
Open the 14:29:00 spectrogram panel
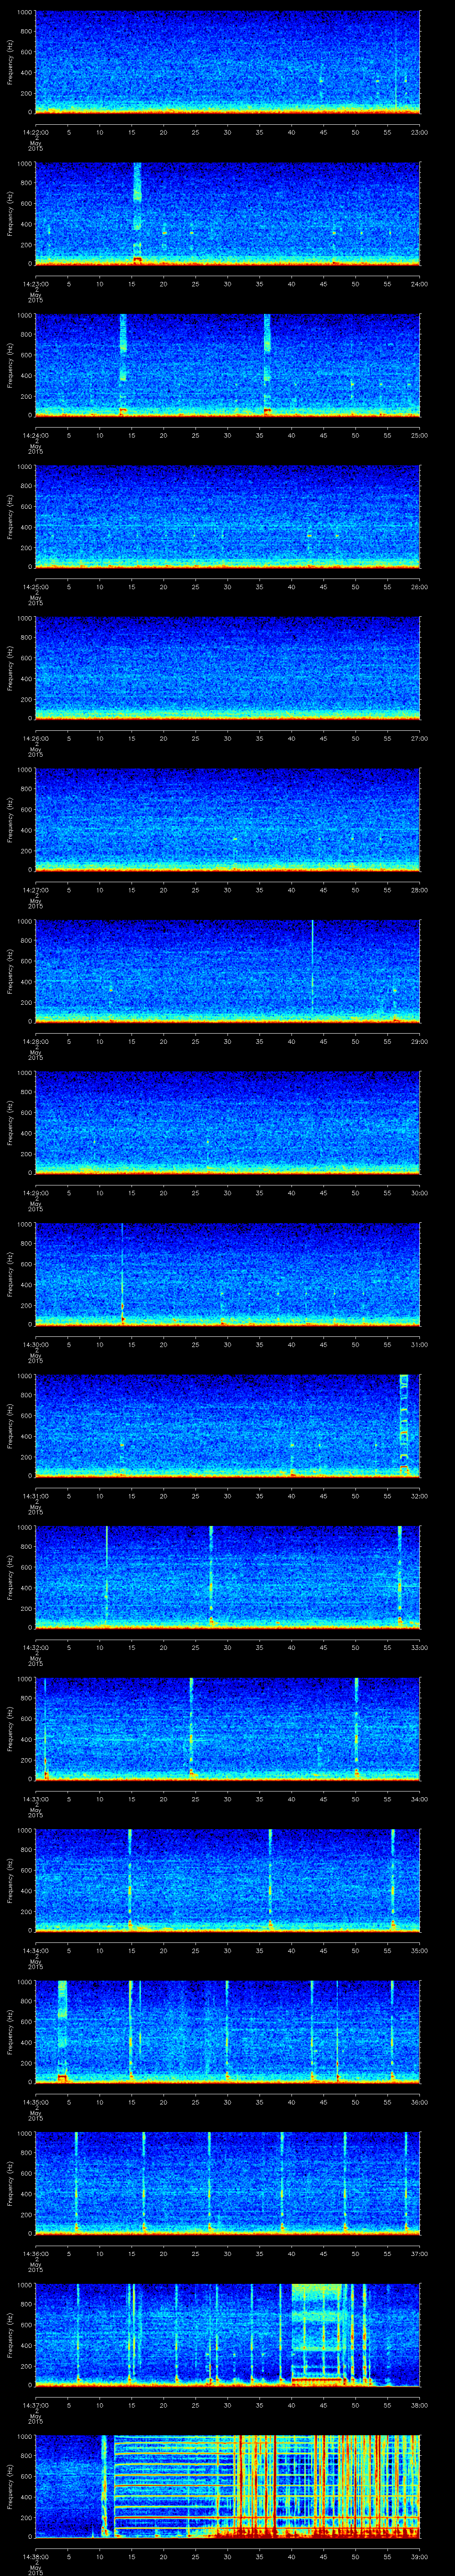(x=227, y=1122)
